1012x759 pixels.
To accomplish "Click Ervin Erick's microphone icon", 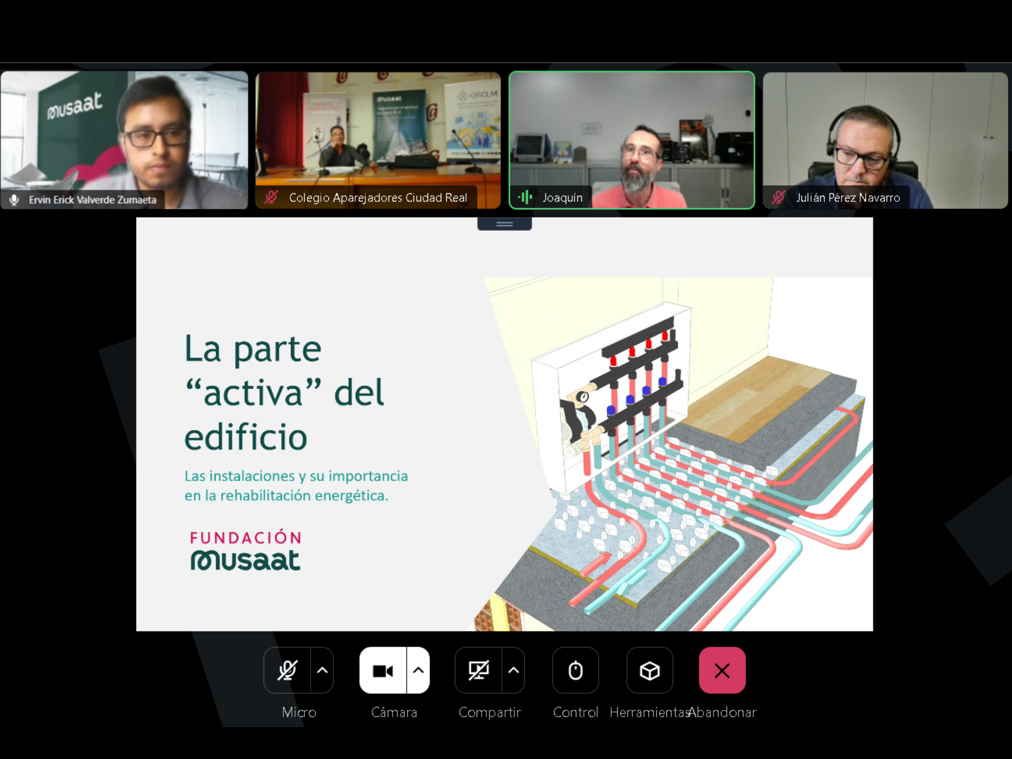I will (x=15, y=200).
